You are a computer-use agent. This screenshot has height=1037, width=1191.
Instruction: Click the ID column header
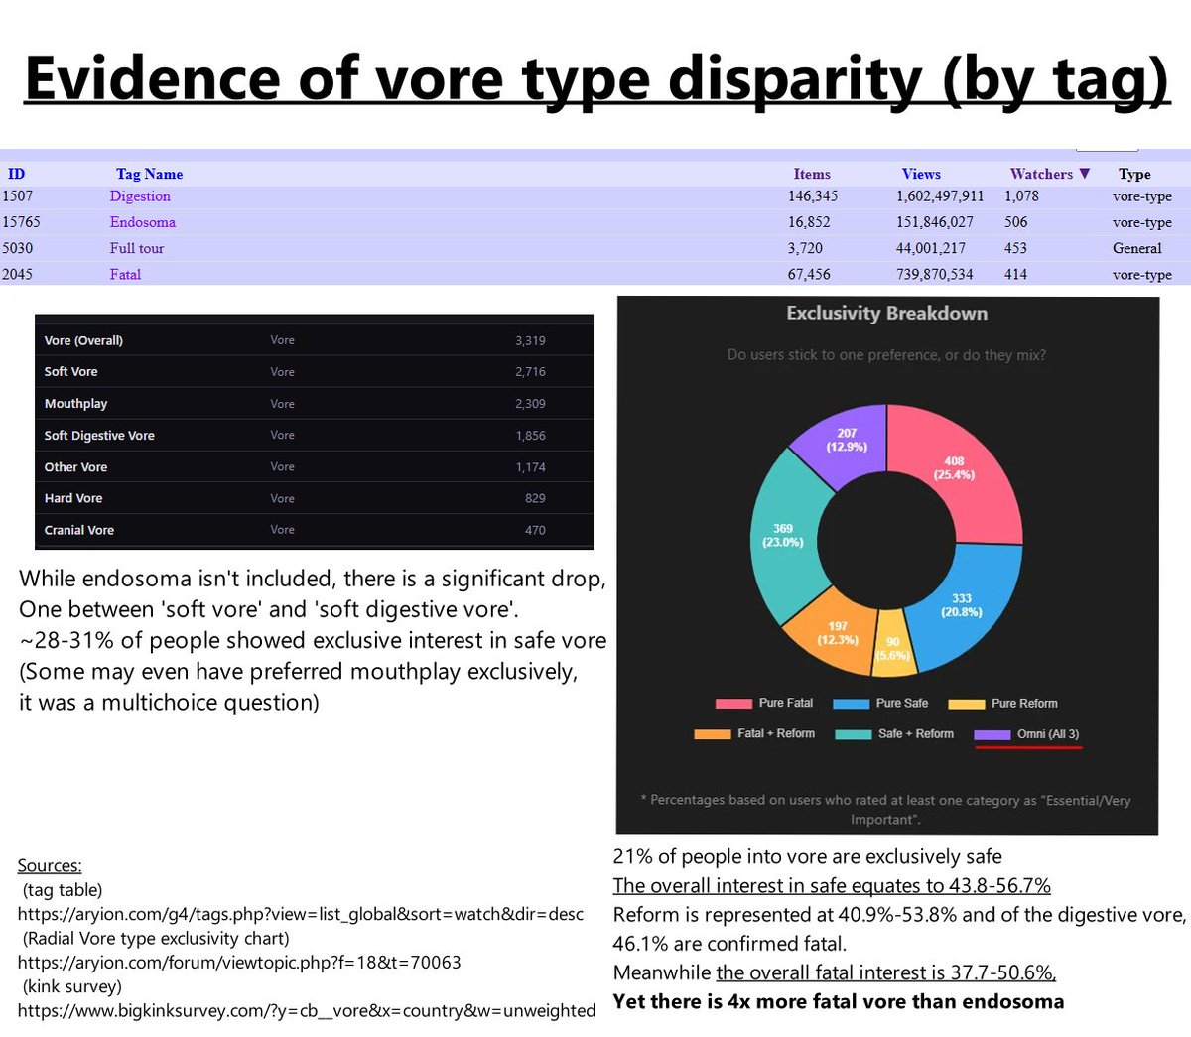point(16,174)
